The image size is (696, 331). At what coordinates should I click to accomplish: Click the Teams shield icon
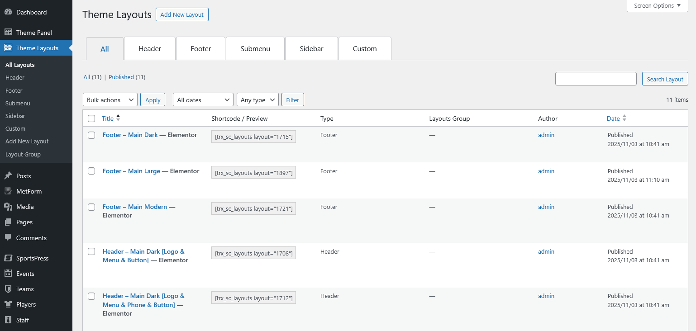(8, 289)
